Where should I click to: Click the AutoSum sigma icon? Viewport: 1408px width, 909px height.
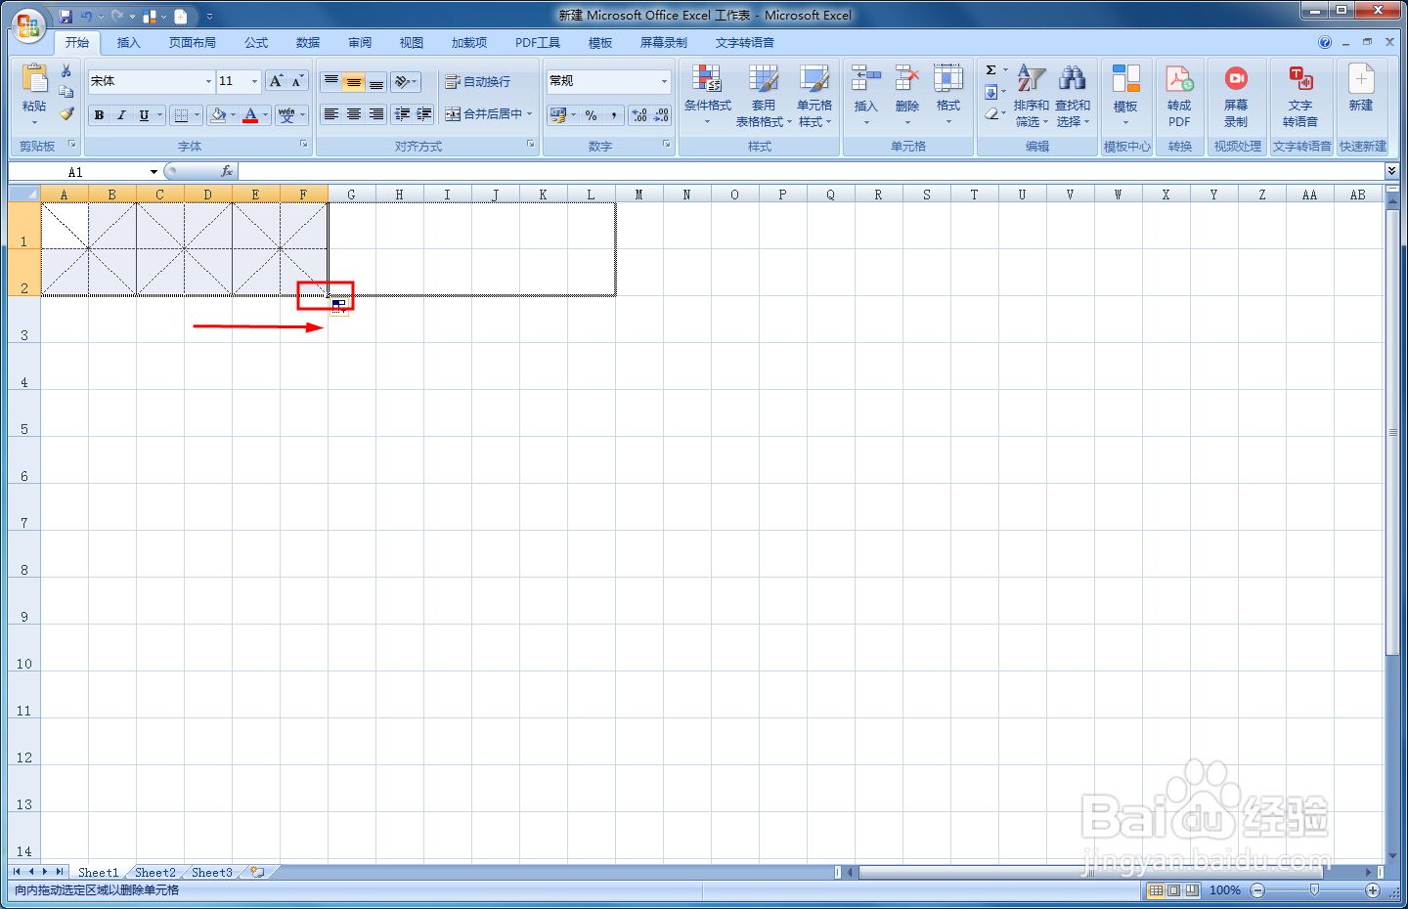coord(991,70)
